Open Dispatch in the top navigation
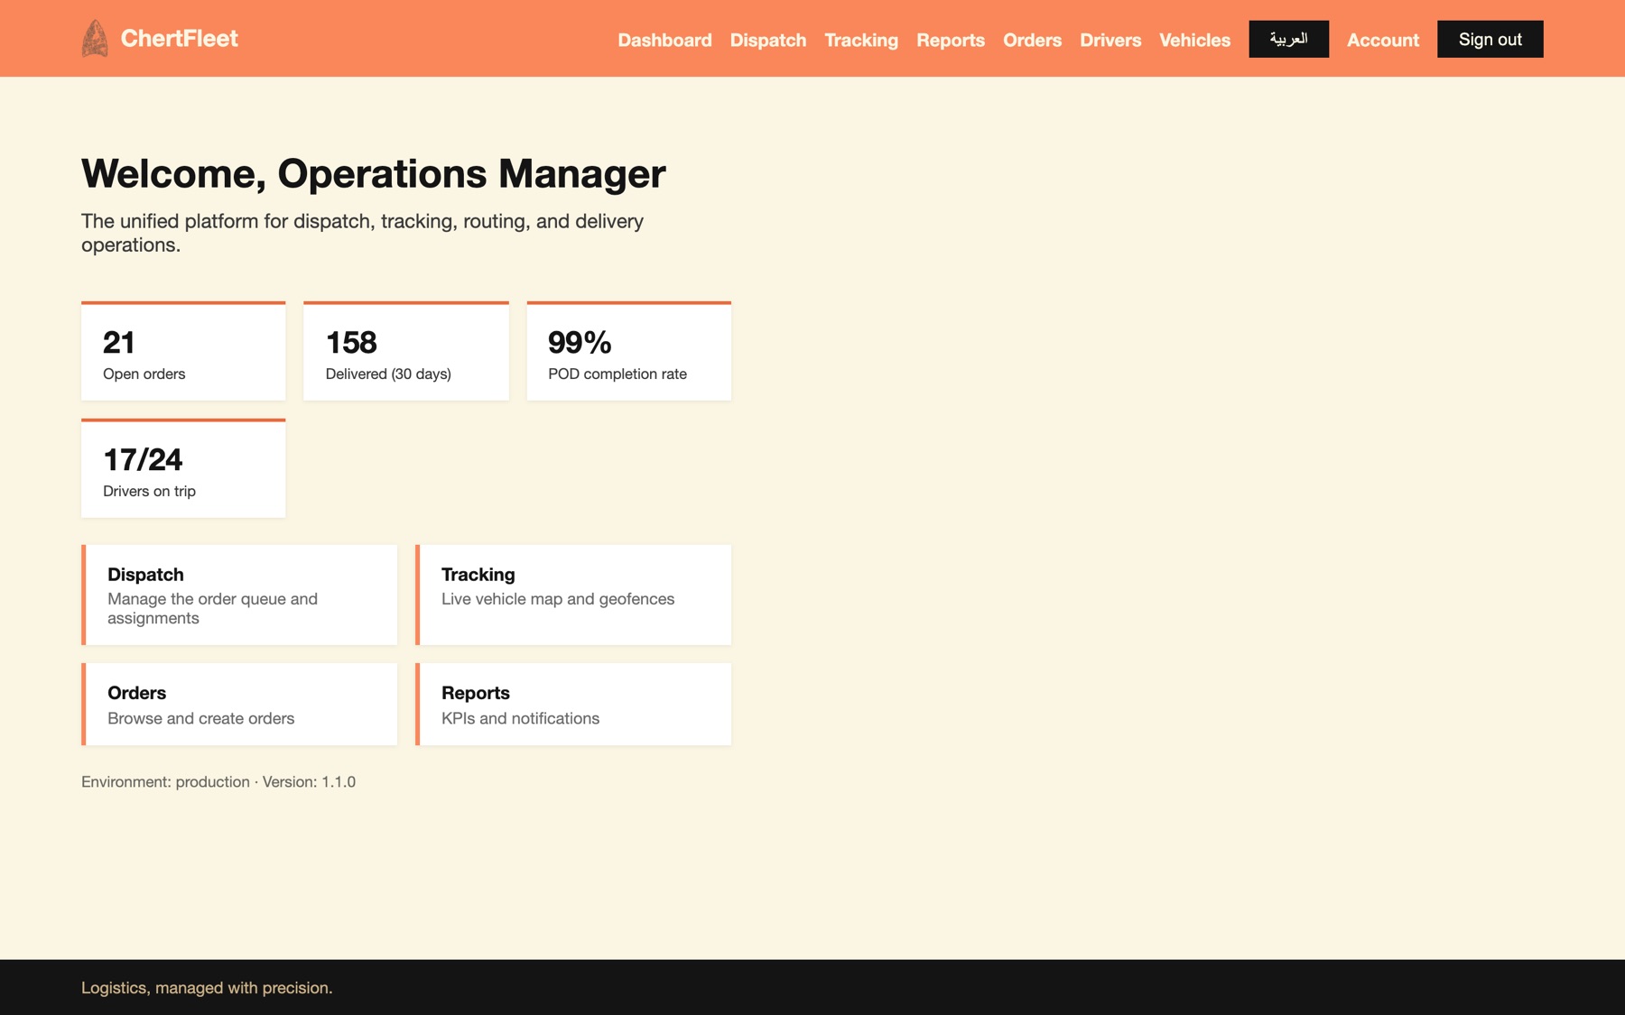 (768, 40)
